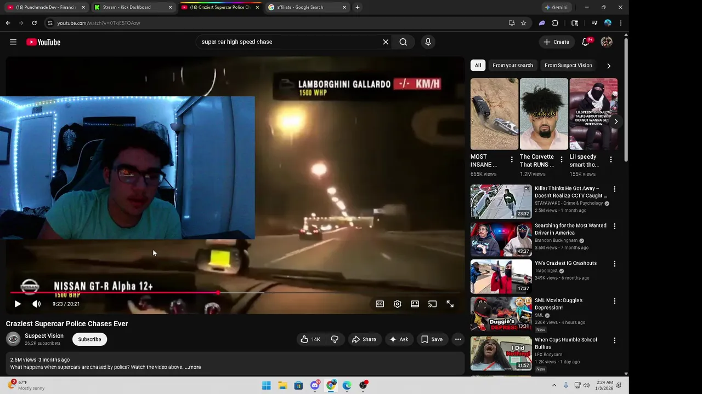Viewport: 702px width, 394px height.
Task: Submit search with magnifier icon
Action: 403,42
